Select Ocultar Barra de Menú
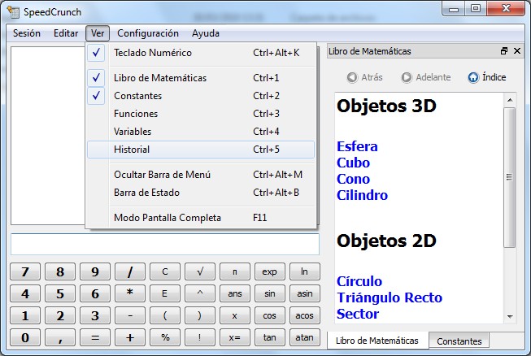 click(201, 175)
